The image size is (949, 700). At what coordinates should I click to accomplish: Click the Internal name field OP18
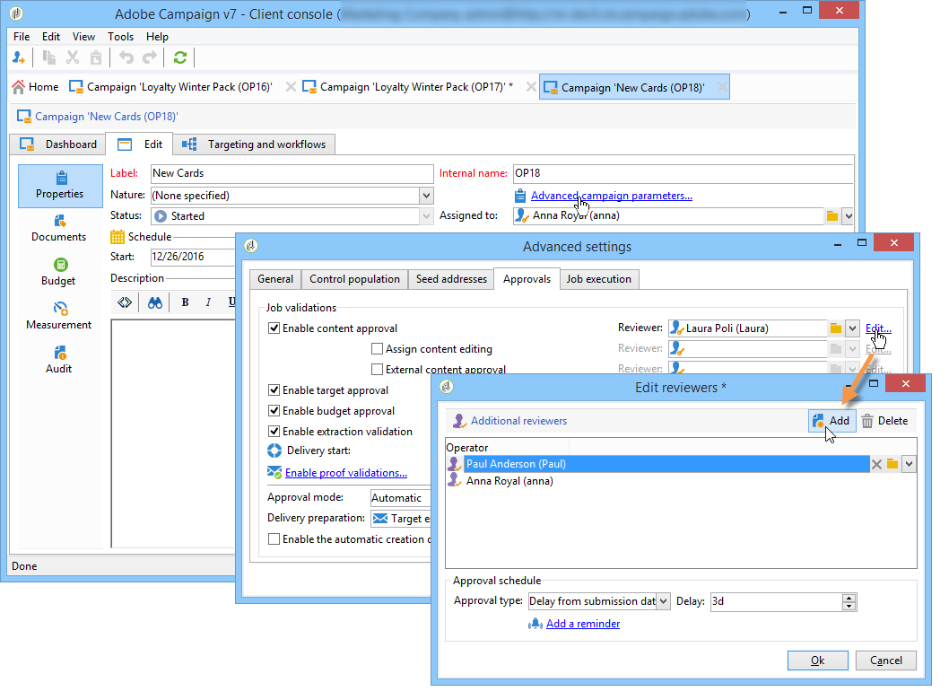pos(683,174)
